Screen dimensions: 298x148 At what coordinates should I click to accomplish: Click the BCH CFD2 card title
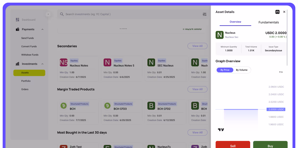click(x=164, y=109)
